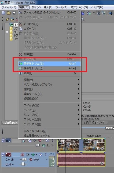
Task: Choose 後半をトリム(E) entry
Action: [x=50, y=68]
